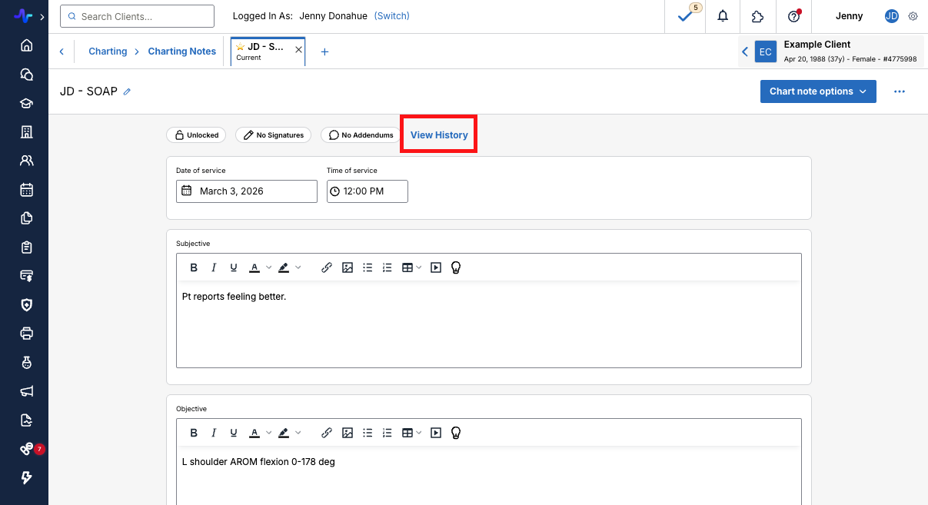Open the Home icon in the sidebar
928x505 pixels.
coord(26,45)
